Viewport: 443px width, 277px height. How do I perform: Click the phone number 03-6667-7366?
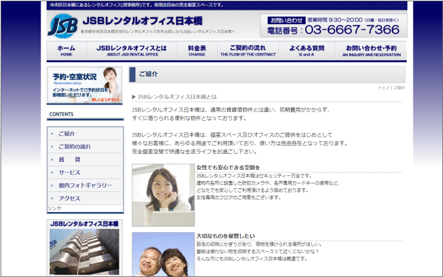tap(353, 30)
